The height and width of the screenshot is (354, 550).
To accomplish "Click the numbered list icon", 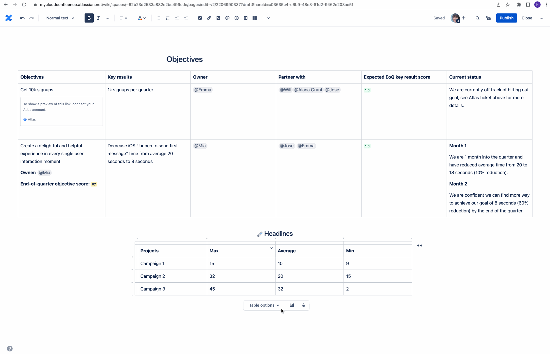I will click(x=167, y=18).
